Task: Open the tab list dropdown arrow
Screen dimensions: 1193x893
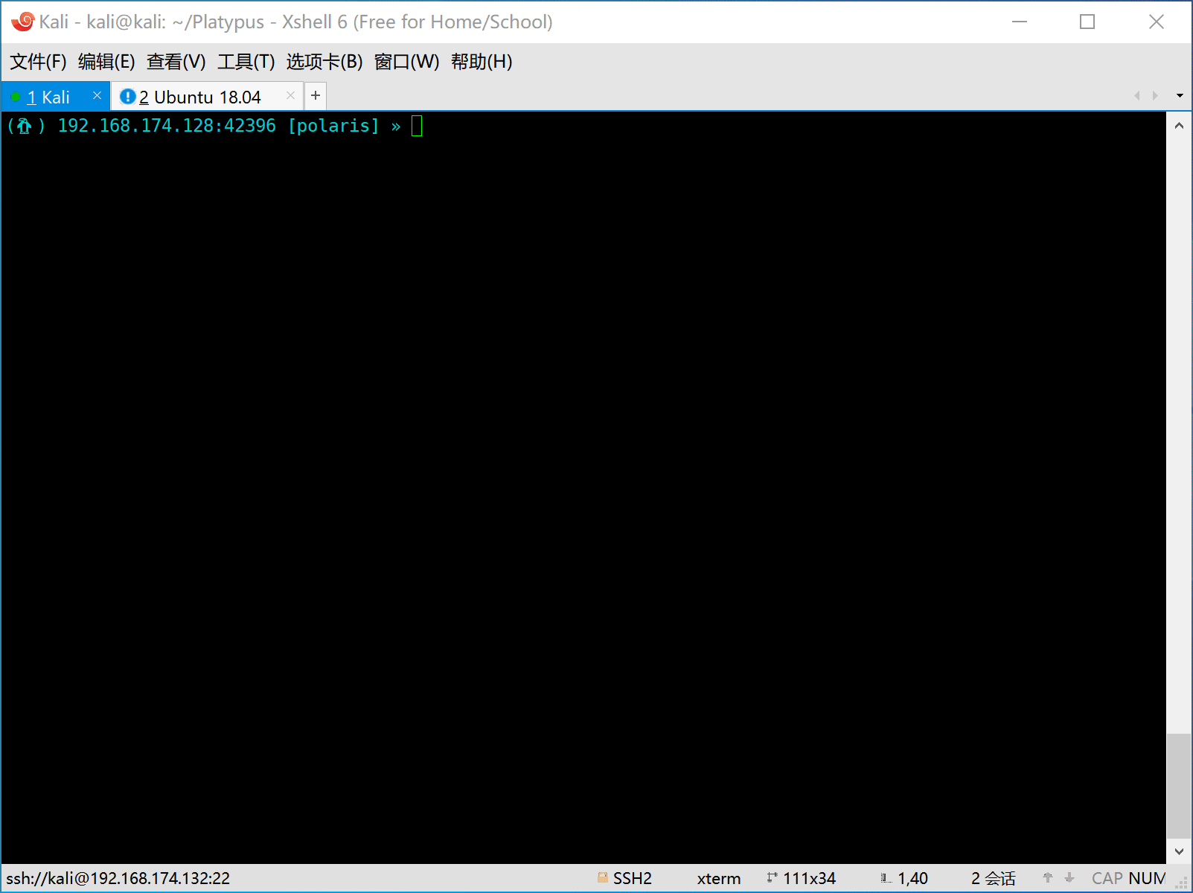Action: 1180,96
